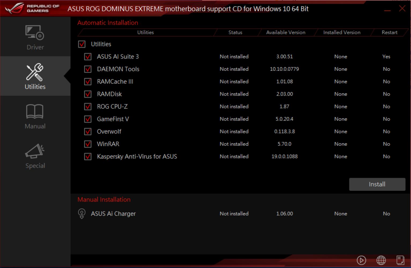Click the Available Version column header

286,32
